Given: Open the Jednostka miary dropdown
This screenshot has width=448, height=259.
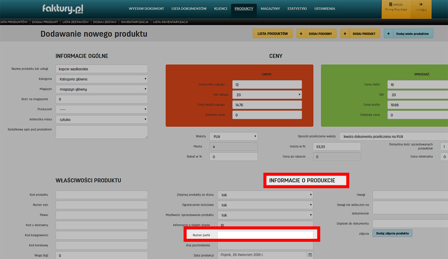Looking at the screenshot, I should (102, 120).
